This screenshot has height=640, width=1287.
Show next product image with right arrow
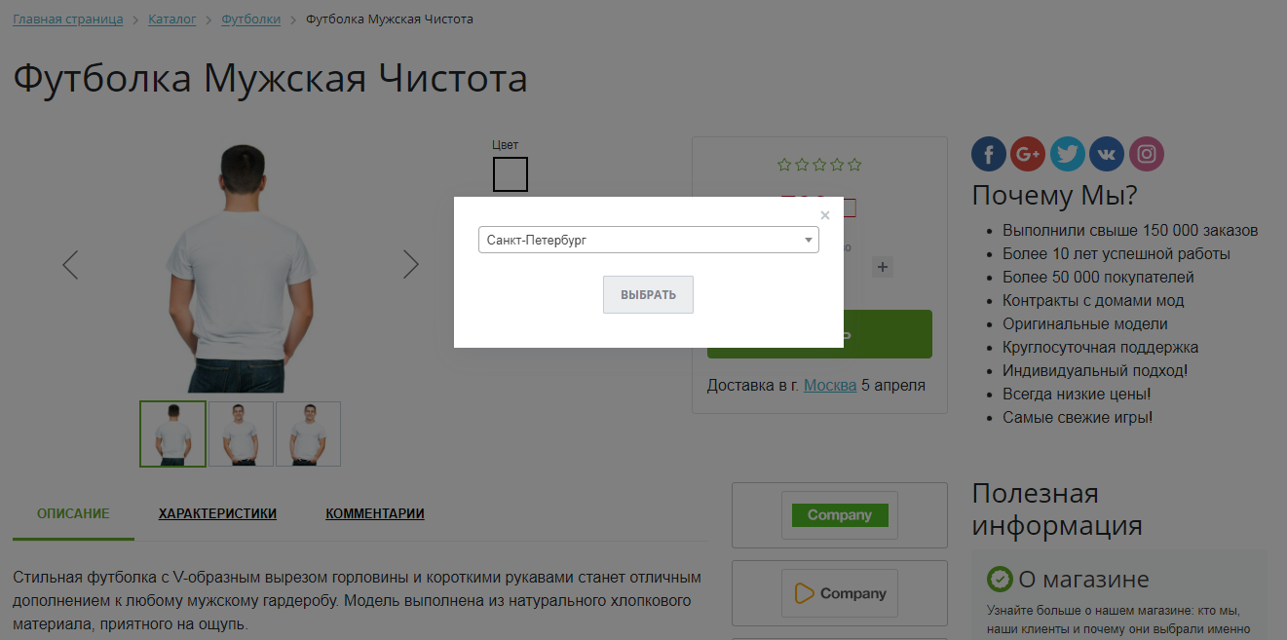[x=410, y=264]
